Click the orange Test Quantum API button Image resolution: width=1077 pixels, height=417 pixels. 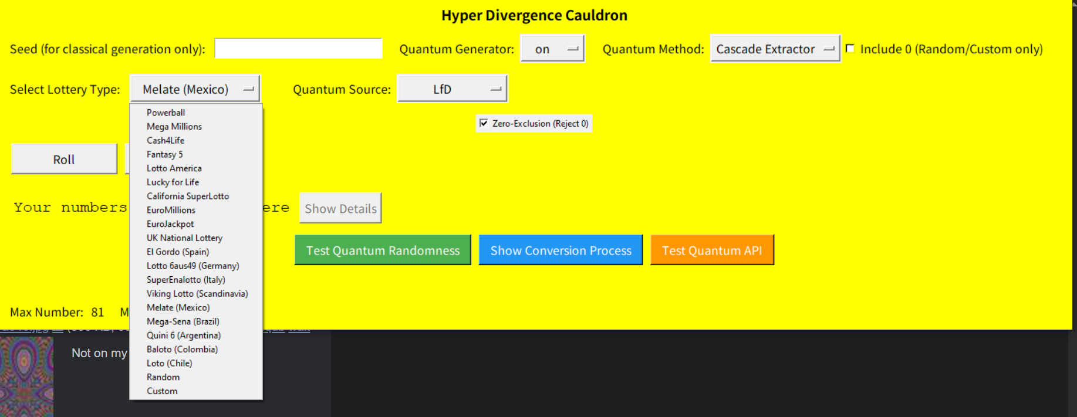[712, 250]
